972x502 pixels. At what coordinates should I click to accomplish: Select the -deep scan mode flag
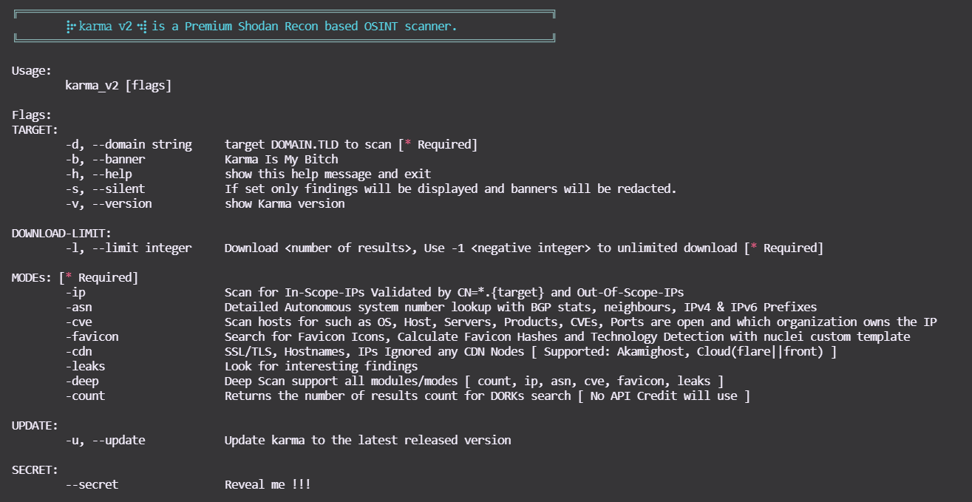point(82,381)
